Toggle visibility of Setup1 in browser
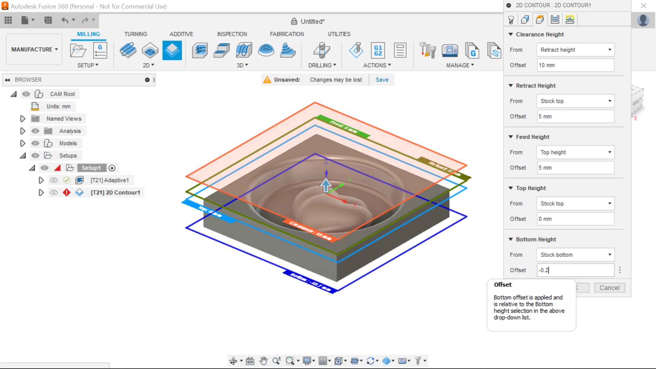 click(x=44, y=168)
